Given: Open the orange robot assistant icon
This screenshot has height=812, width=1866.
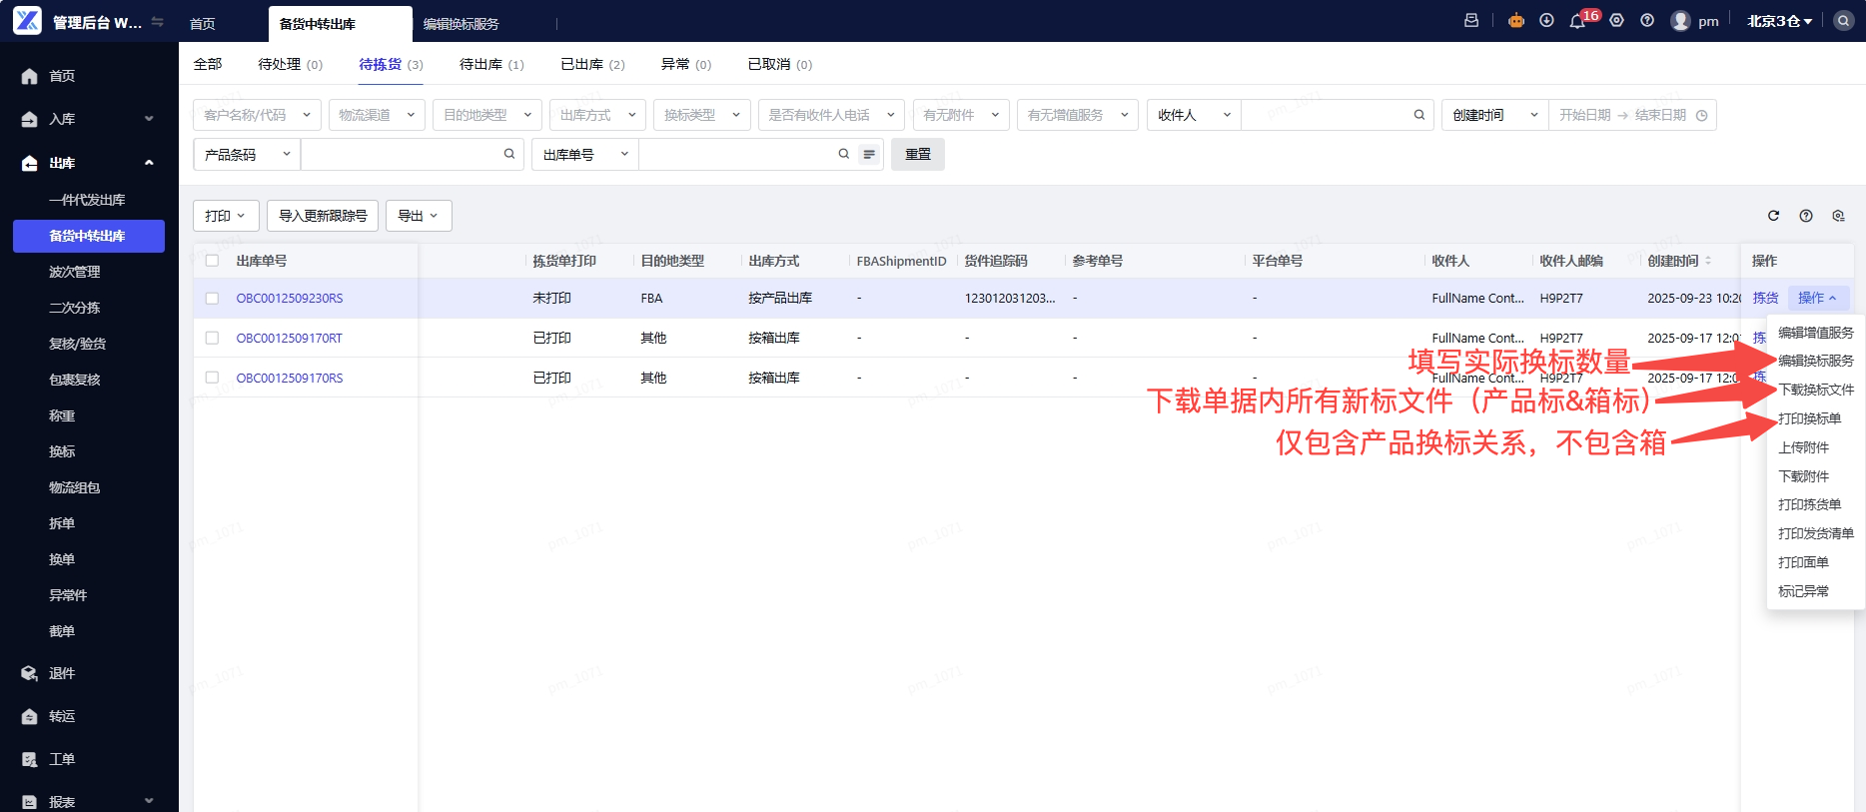Looking at the screenshot, I should click(x=1516, y=21).
